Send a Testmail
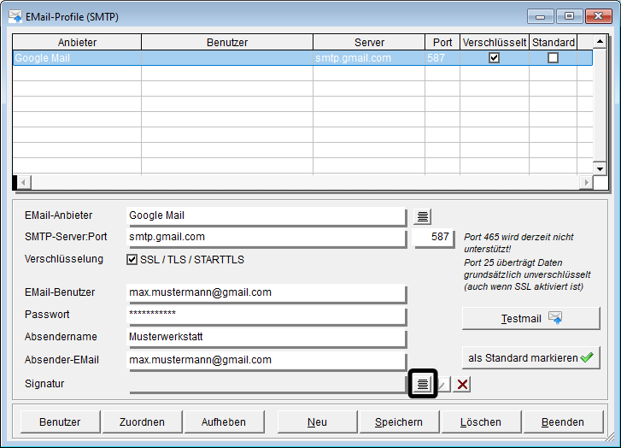Image resolution: width=621 pixels, height=448 pixels. (531, 318)
